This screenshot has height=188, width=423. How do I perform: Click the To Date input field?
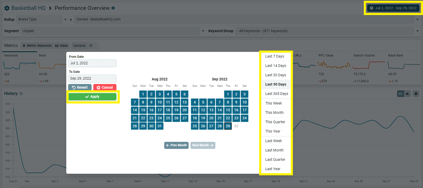tap(92, 78)
